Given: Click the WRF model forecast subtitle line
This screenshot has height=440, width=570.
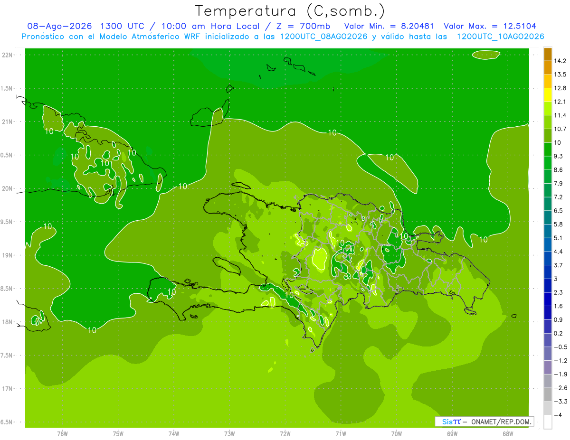Looking at the screenshot, I should pos(283,37).
